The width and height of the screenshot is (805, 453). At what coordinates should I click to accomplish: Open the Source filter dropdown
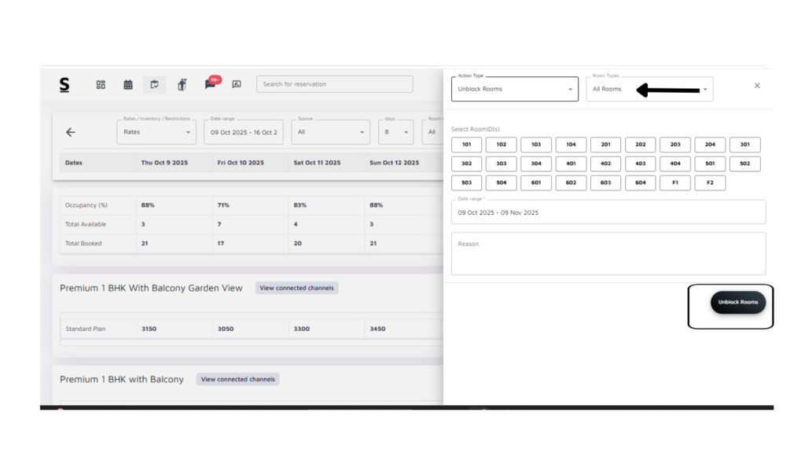[330, 132]
